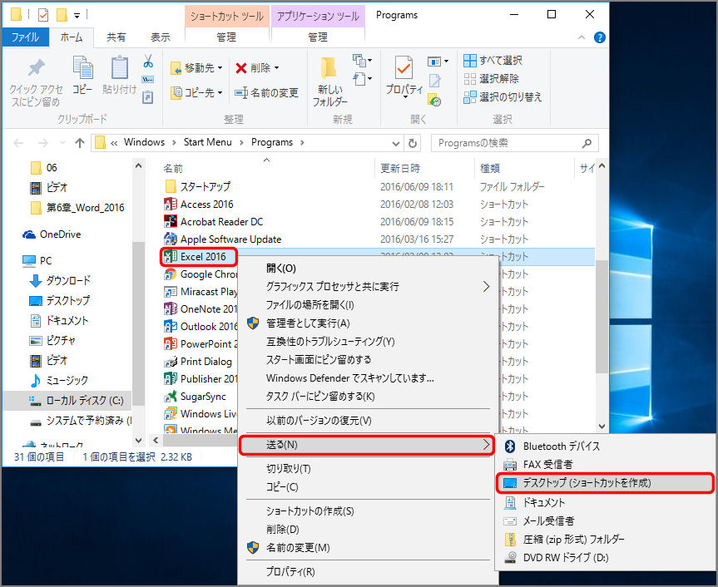Open the Quick Access Toolbar customize dropdown

(77, 16)
